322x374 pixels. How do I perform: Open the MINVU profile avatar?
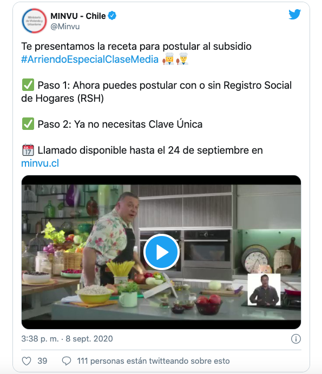pos(34,21)
